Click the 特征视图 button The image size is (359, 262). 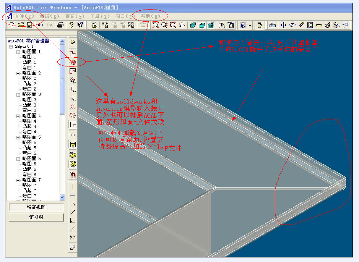[x=36, y=207]
